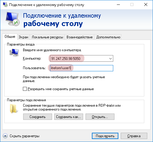Open Справка help button
153x142 pixels.
point(134,136)
